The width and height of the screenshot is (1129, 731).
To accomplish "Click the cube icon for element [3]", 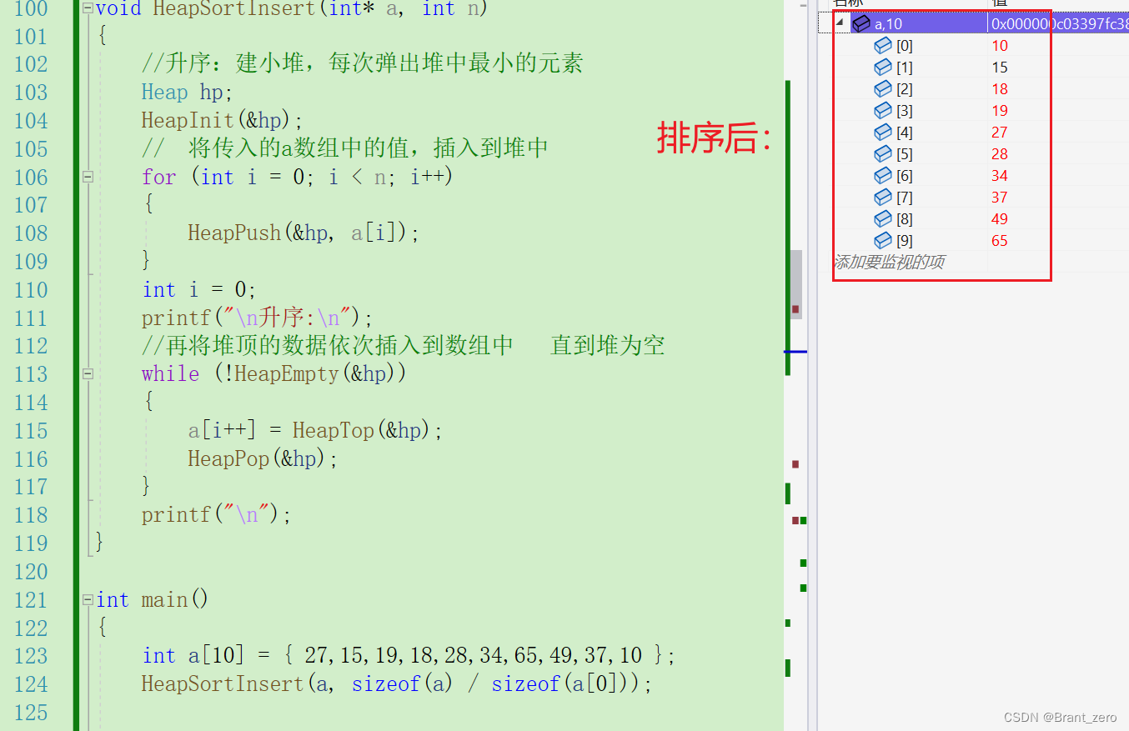I will pos(883,111).
